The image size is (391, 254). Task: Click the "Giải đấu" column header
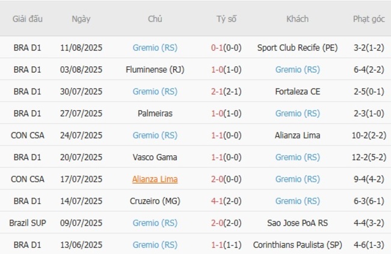(x=28, y=19)
